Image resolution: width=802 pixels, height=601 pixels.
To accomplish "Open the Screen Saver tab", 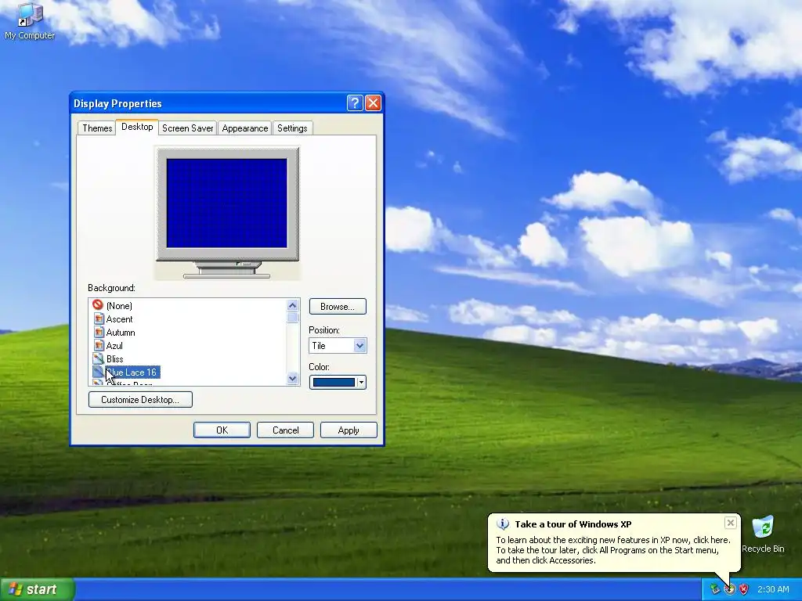I will [188, 128].
